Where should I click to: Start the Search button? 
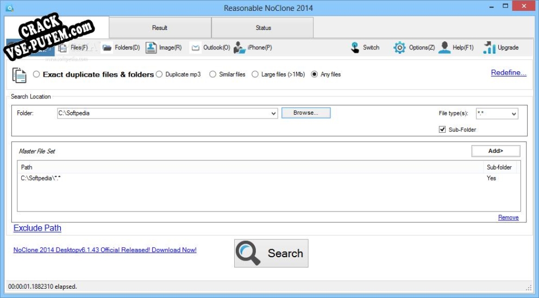(x=271, y=253)
